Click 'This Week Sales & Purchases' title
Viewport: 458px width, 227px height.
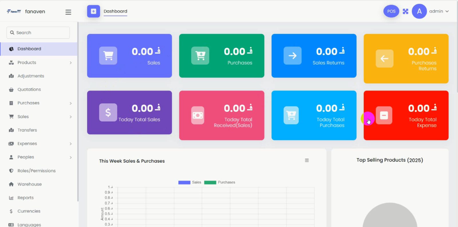pos(132,161)
